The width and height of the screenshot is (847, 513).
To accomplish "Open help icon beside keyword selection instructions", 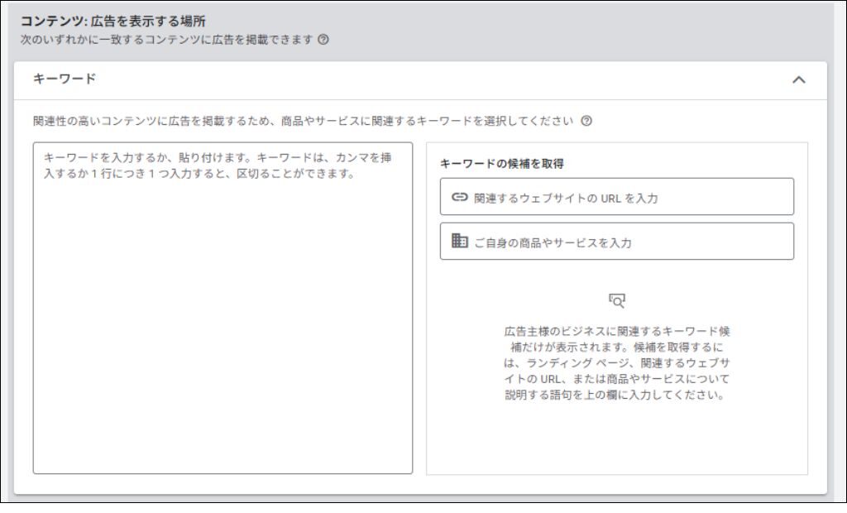I will coord(586,121).
